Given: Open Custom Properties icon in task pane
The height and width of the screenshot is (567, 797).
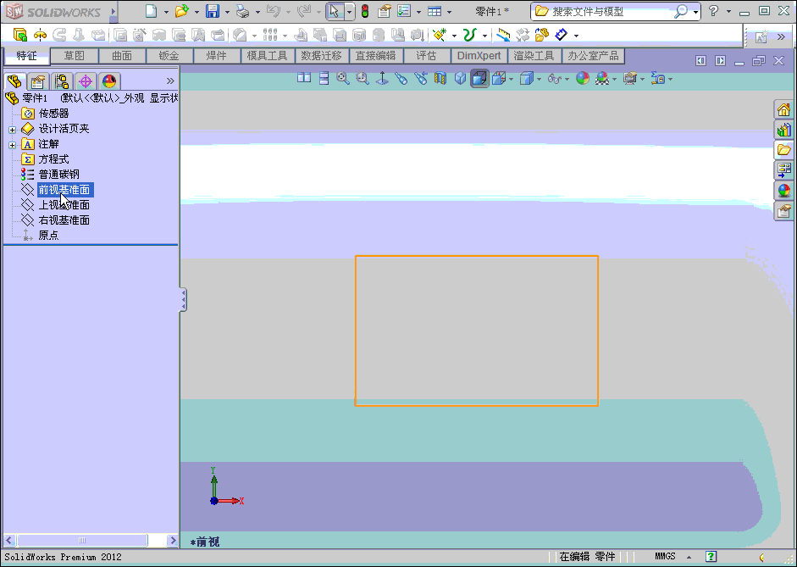Looking at the screenshot, I should (783, 210).
